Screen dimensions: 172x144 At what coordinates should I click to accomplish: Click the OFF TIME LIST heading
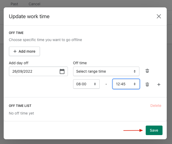point(20,106)
